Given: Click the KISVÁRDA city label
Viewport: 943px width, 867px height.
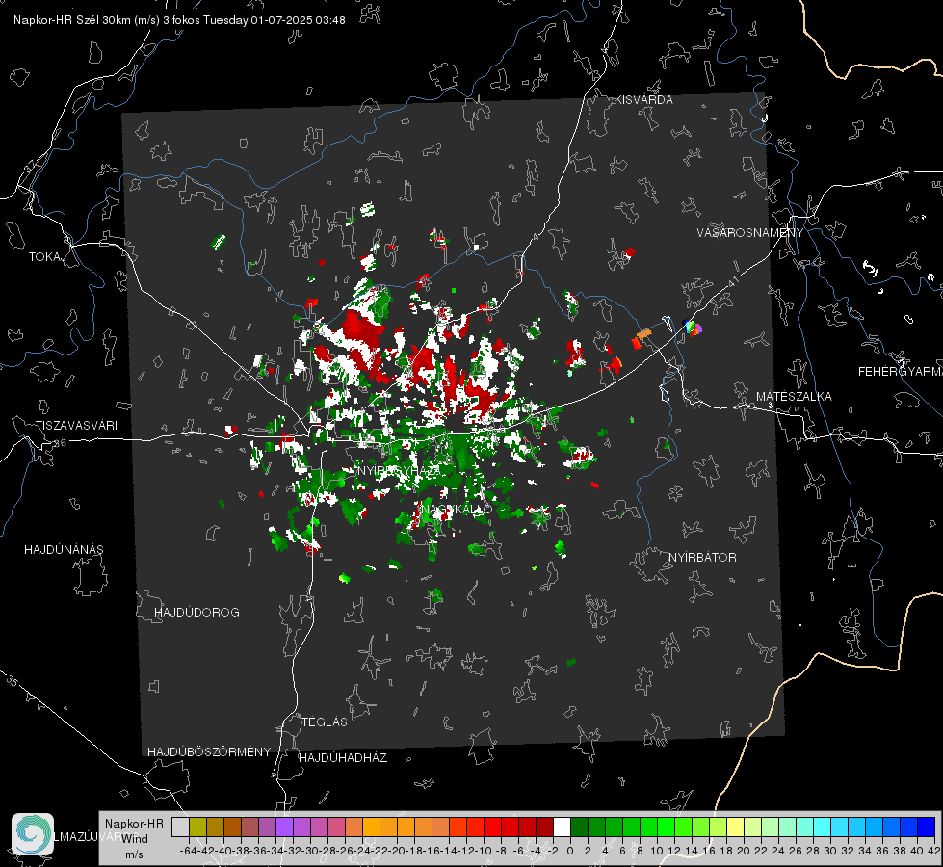Looking at the screenshot, I should point(643,100).
